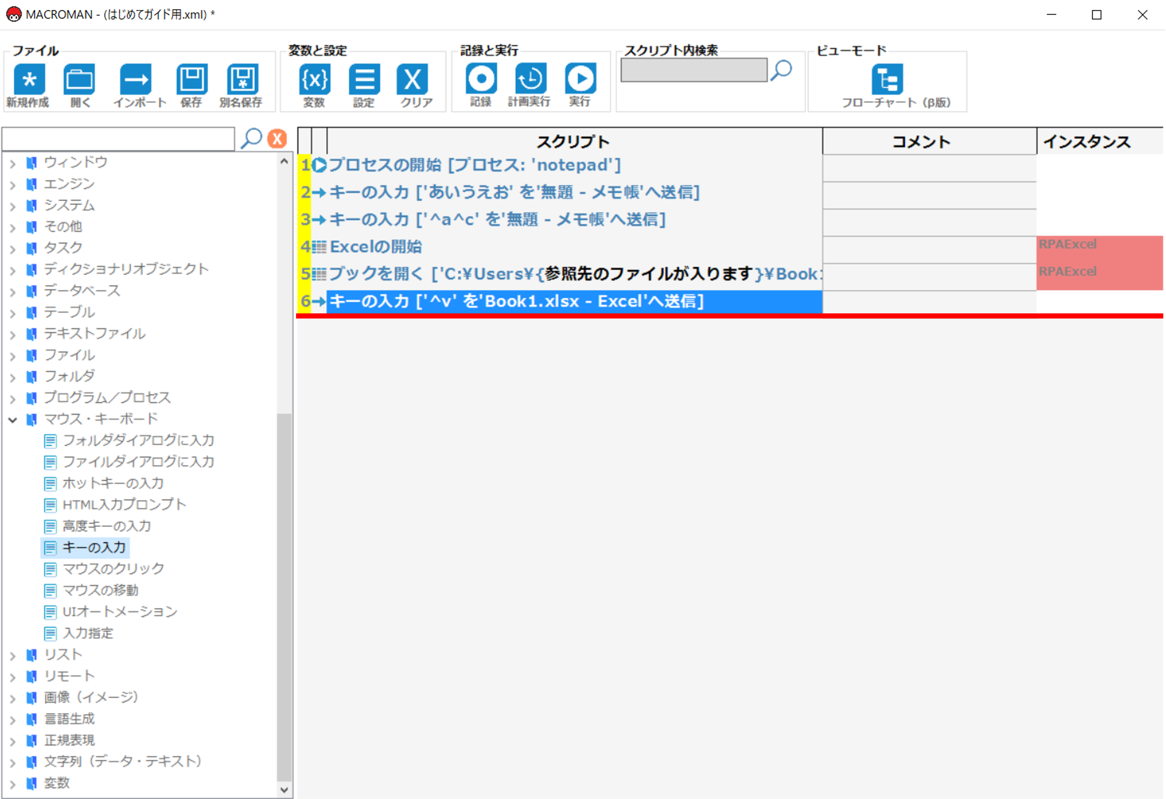The height and width of the screenshot is (799, 1166).
Task: Click the script search magnifier icon
Action: click(781, 70)
